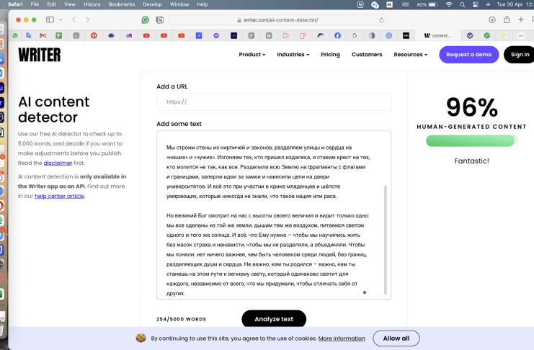Open the View menu
The width and height of the screenshot is (534, 350).
[70, 4]
